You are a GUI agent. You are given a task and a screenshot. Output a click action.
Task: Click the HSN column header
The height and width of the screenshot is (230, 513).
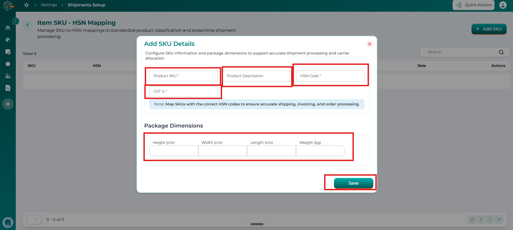tap(97, 66)
